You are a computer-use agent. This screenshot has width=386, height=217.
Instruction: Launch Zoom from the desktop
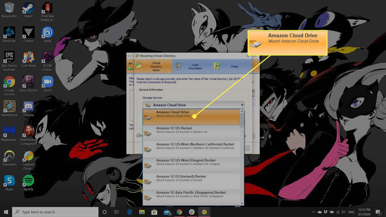(x=48, y=84)
